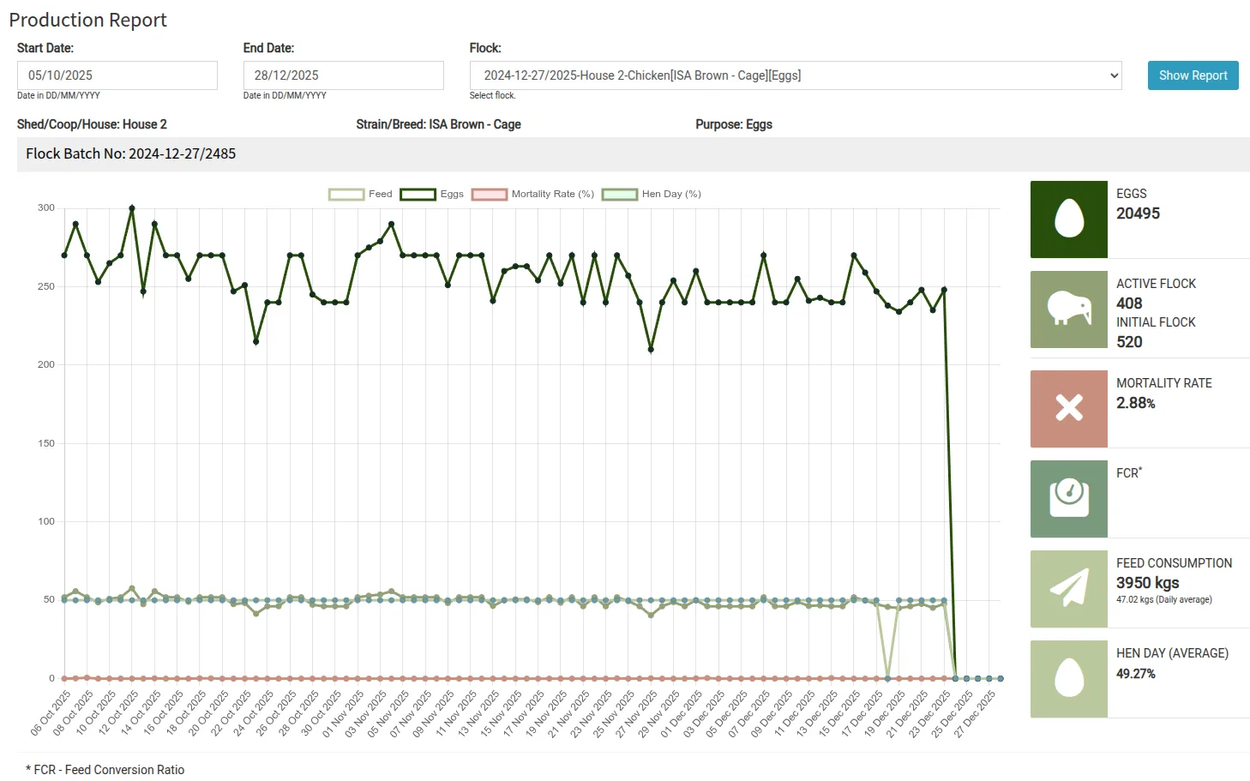Click the Feed point that dips to zero
1250x781 pixels.
pyautogui.click(x=887, y=678)
